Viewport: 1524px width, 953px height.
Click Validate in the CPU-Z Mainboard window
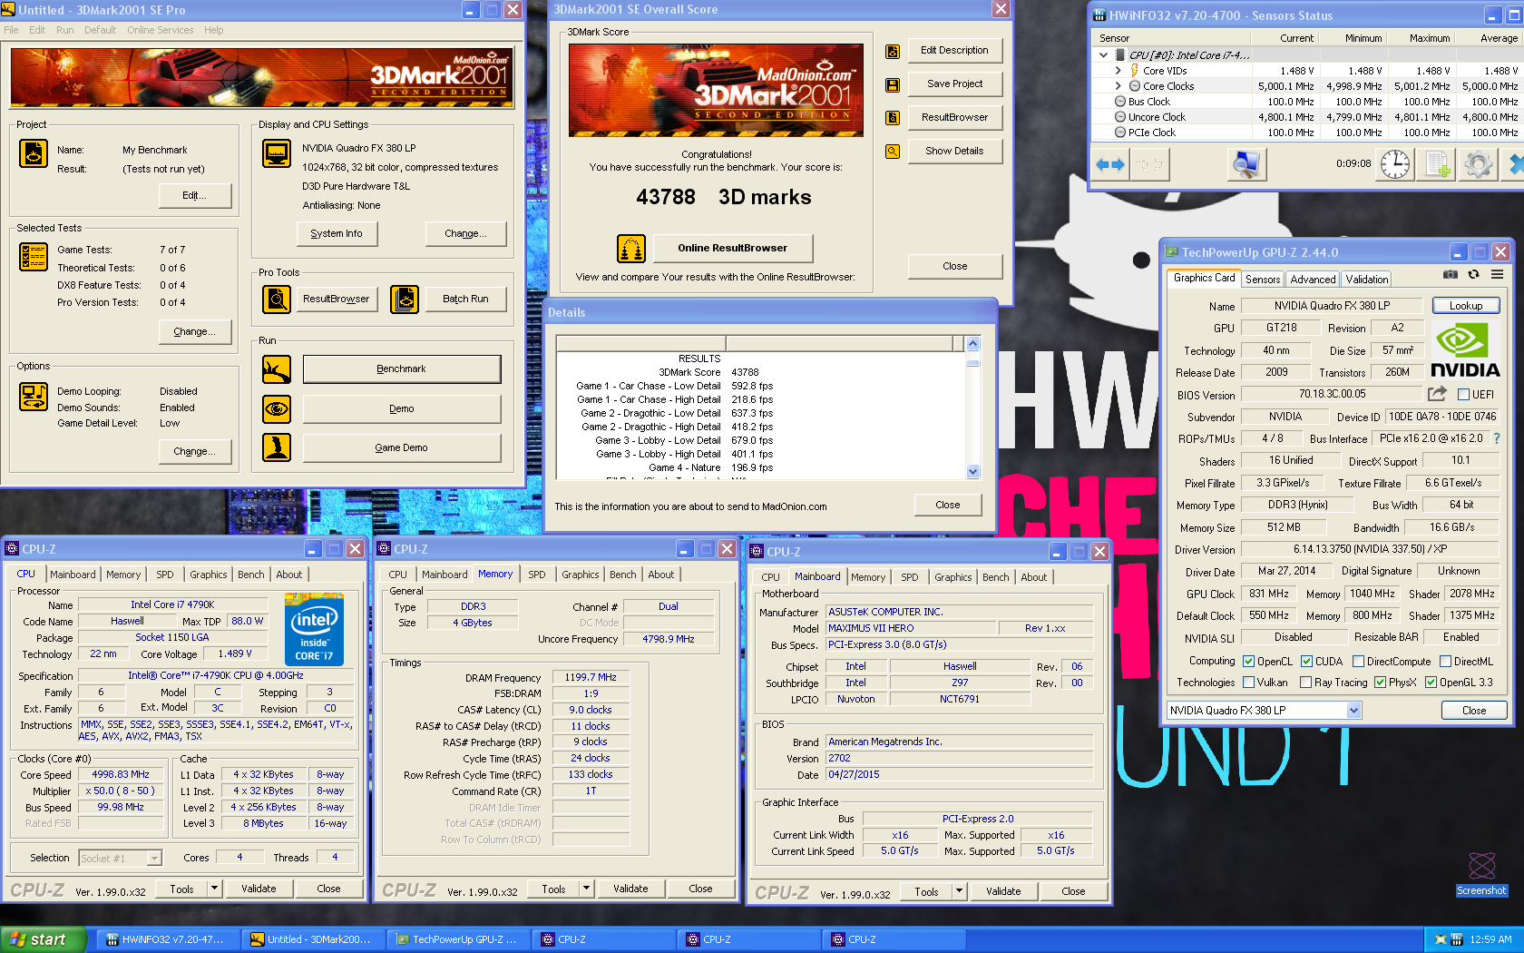1003,892
